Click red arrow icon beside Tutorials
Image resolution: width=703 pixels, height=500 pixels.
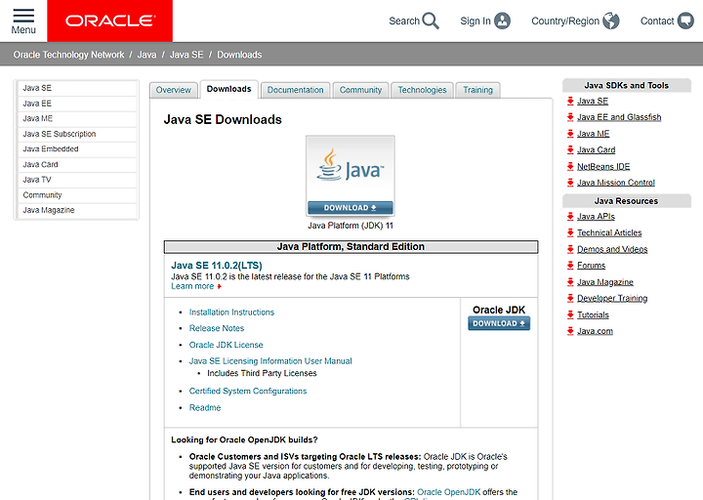pyautogui.click(x=570, y=314)
